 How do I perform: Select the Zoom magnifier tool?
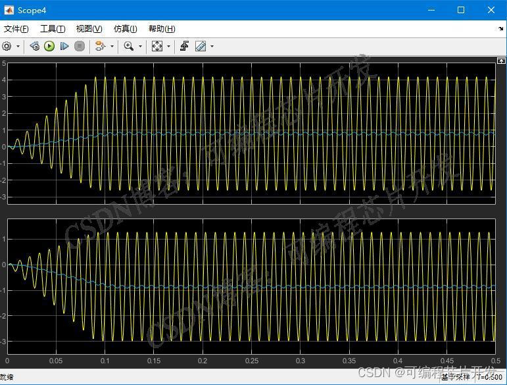pyautogui.click(x=129, y=46)
